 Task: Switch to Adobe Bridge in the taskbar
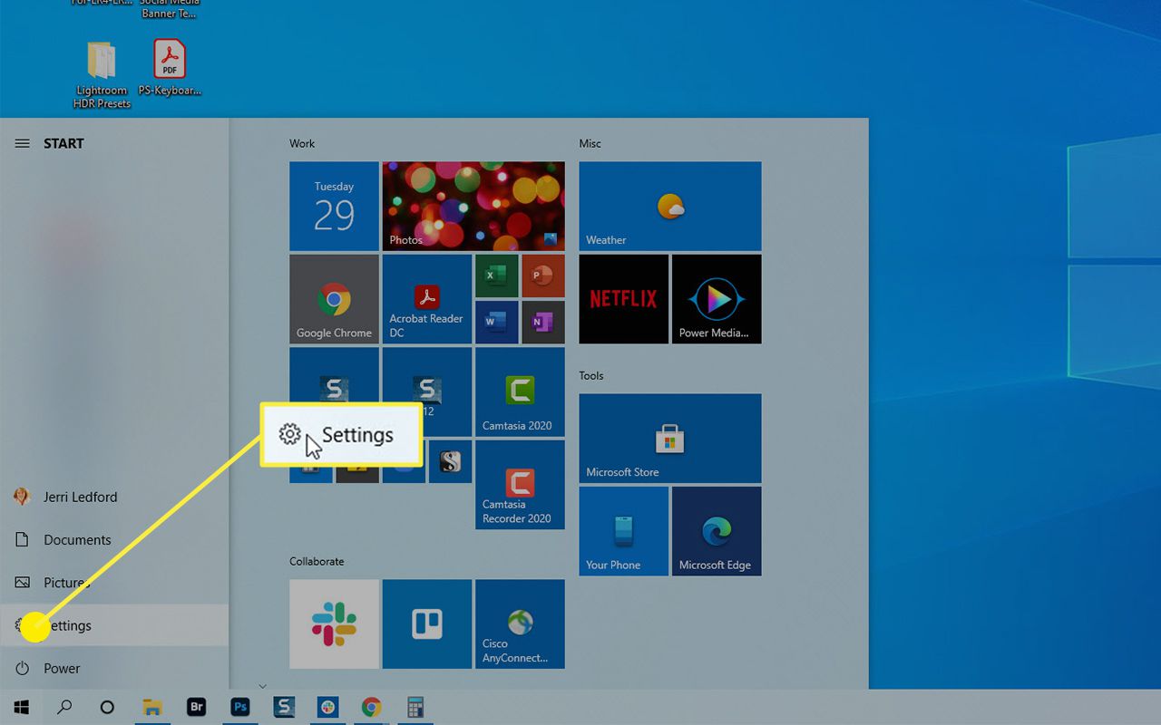[196, 707]
